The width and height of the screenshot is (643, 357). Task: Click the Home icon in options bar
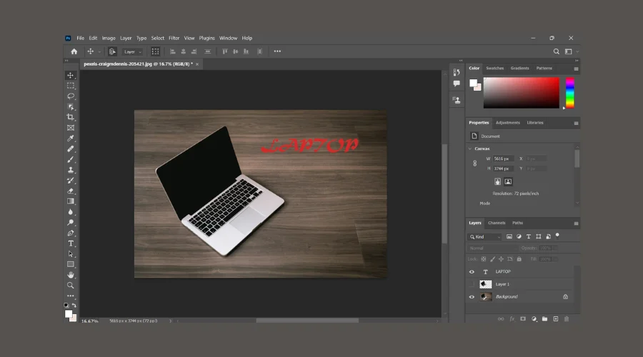pos(74,51)
